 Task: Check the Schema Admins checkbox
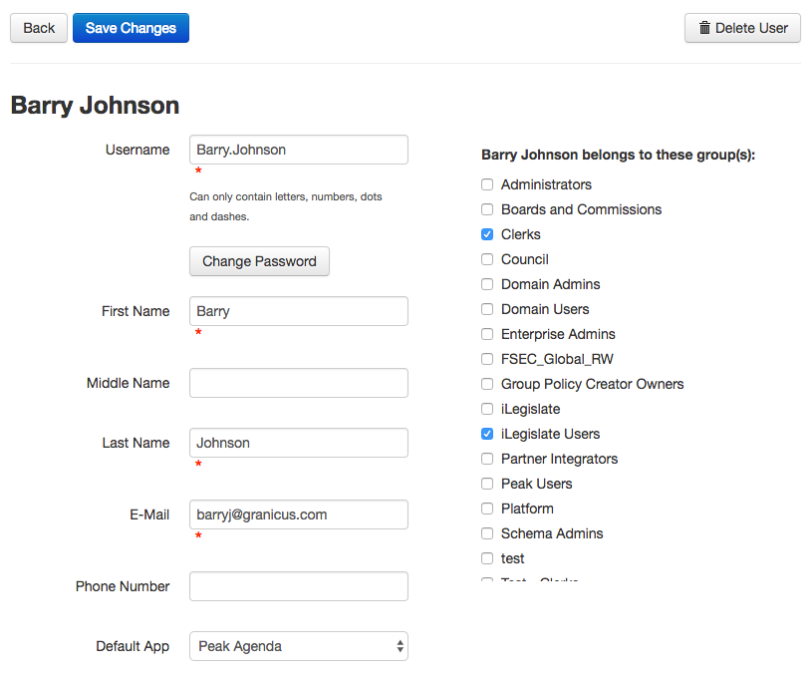487,533
